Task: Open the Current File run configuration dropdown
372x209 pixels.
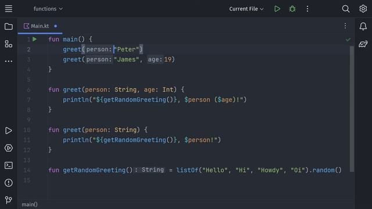Action: tap(246, 9)
